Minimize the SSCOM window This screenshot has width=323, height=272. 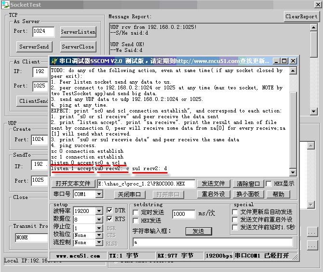276,61
